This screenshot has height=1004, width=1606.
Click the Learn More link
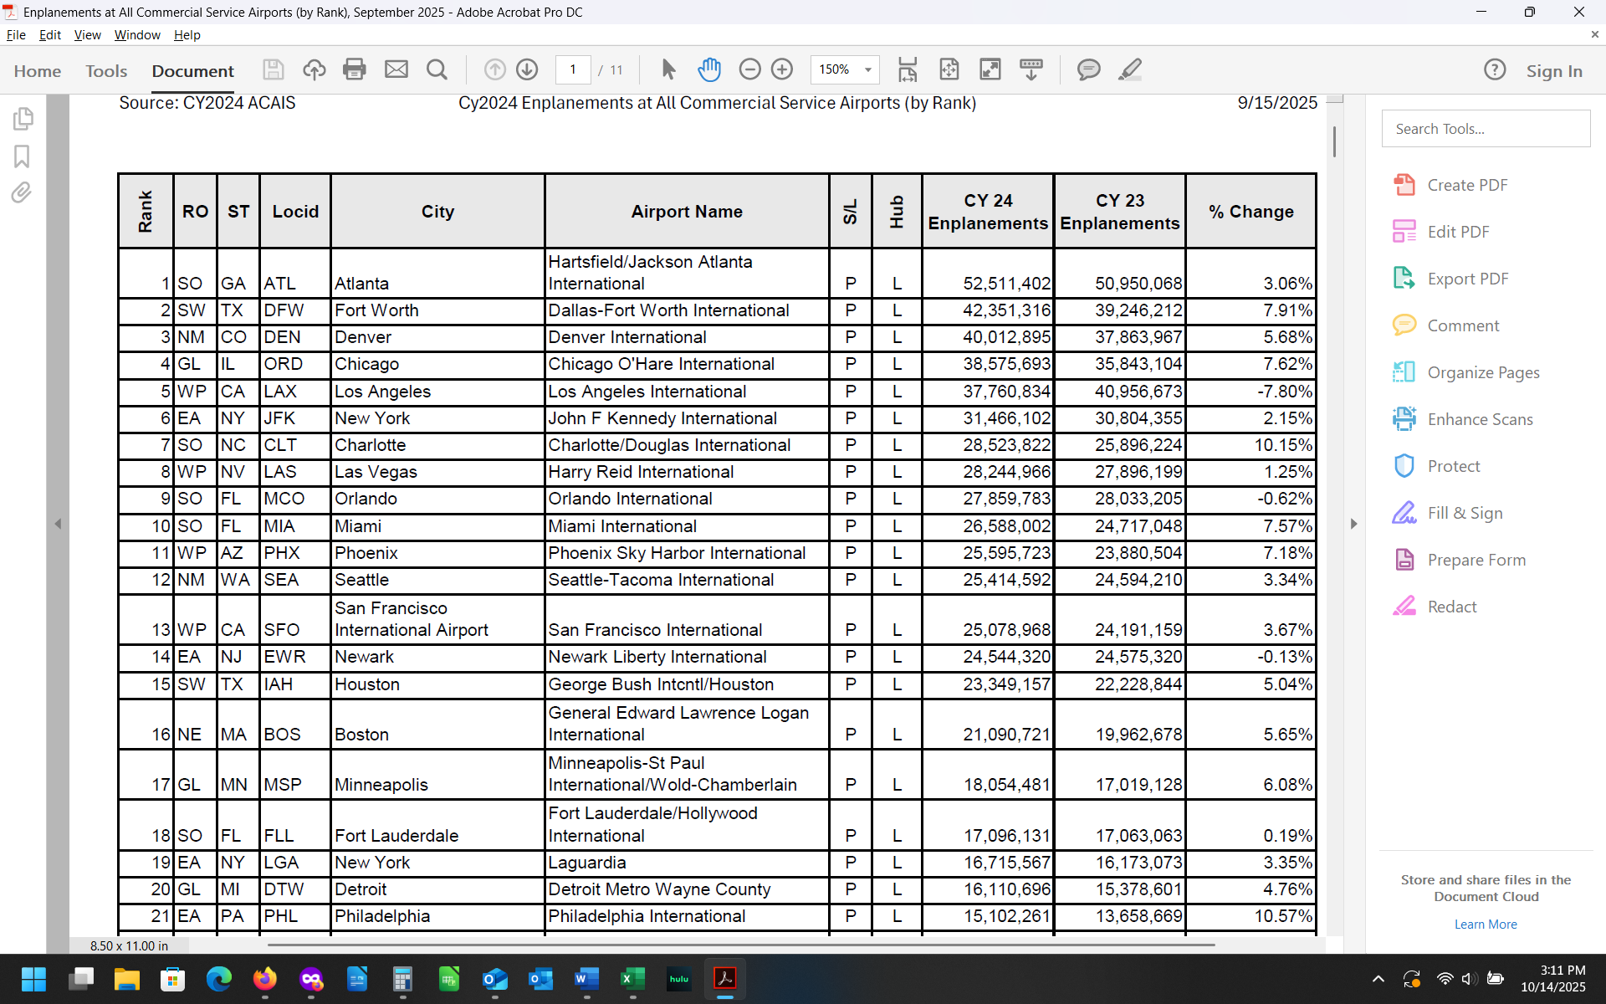tap(1486, 925)
